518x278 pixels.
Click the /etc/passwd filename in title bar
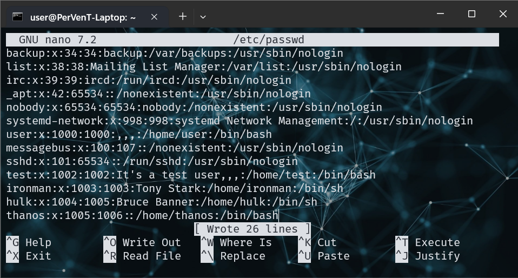tap(269, 39)
